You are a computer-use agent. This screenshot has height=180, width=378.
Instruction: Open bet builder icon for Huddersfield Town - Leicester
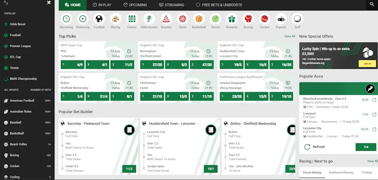(211, 130)
